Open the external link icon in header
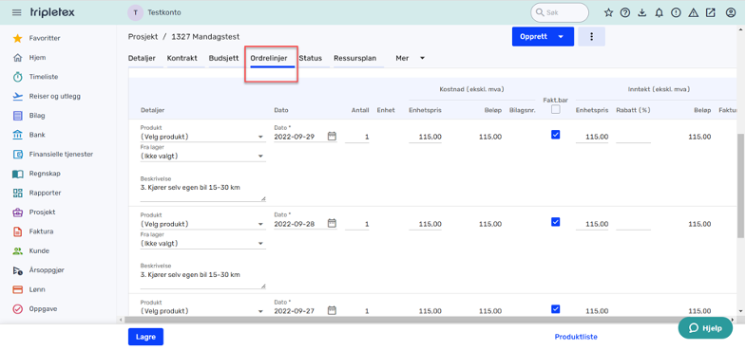Viewport: 746px width, 351px height. (x=710, y=13)
